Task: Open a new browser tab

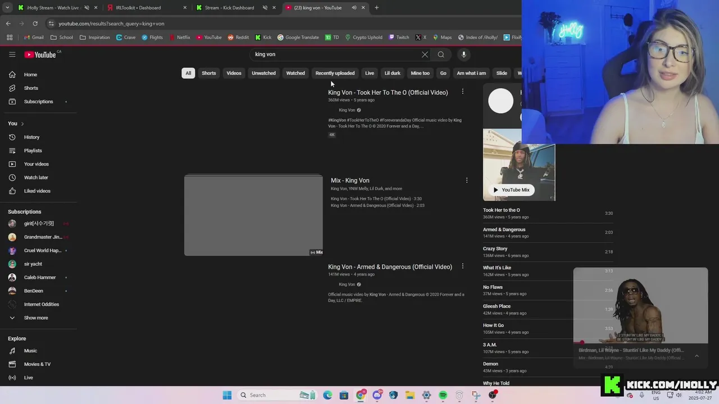Action: coord(376,8)
